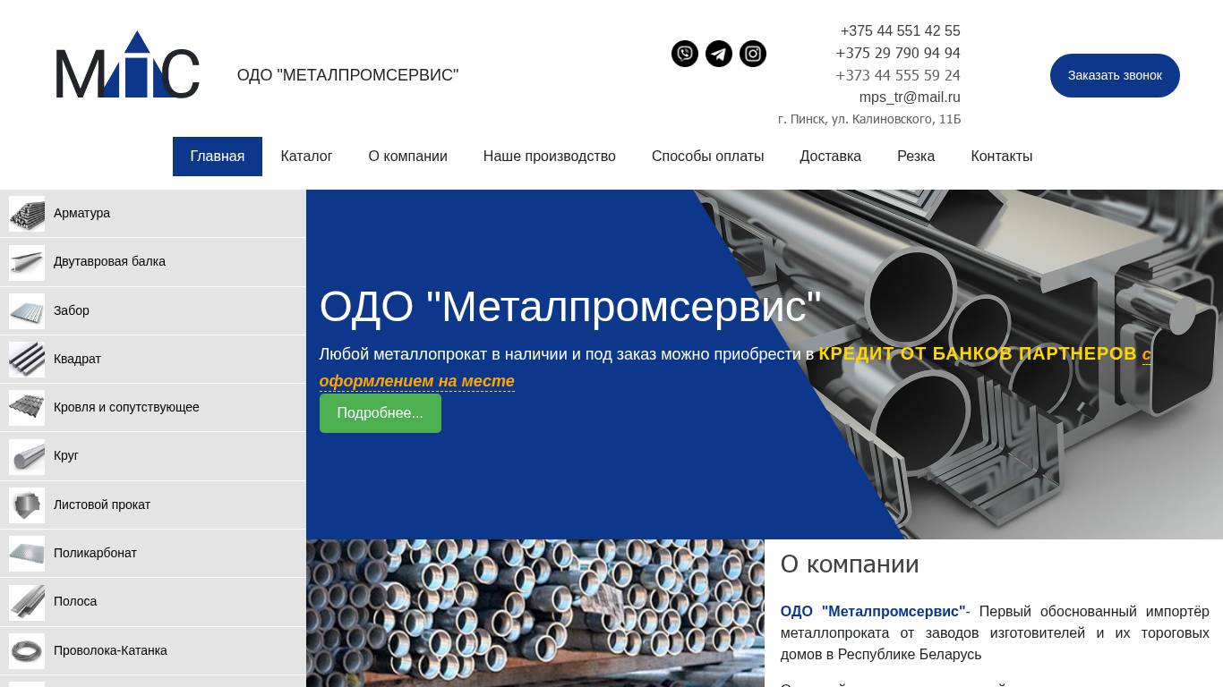Screen dimensions: 1223x687
Task: Click the green Подробнее button
Action: [381, 413]
